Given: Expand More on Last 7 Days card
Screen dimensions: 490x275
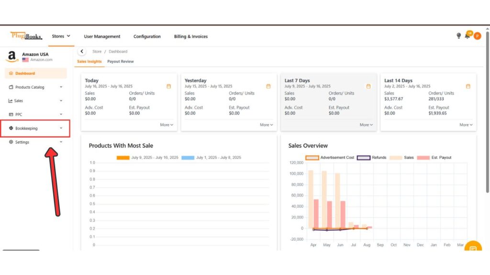Looking at the screenshot, I should point(366,125).
